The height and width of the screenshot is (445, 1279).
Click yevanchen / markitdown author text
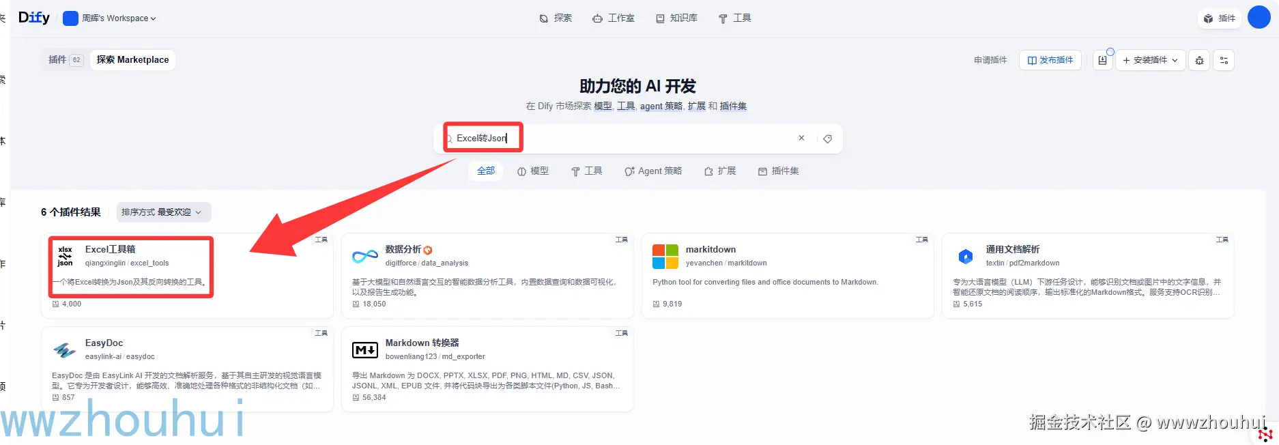[x=726, y=263]
